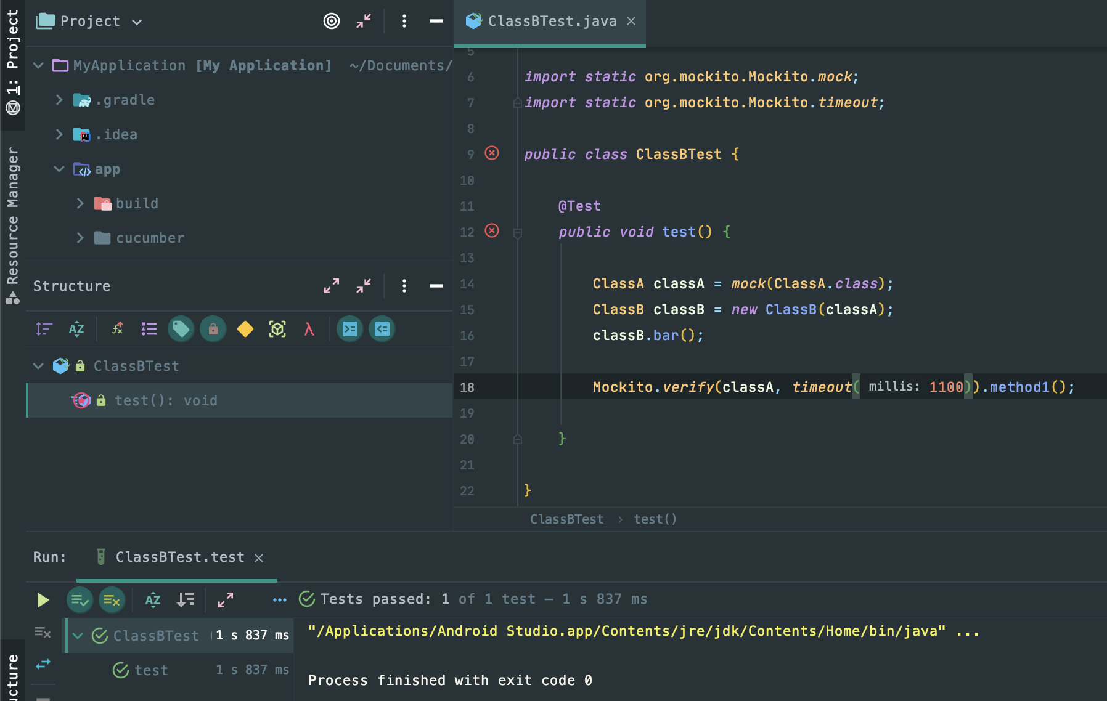Toggle show anonymous classes icon
1107x701 pixels.
point(277,329)
